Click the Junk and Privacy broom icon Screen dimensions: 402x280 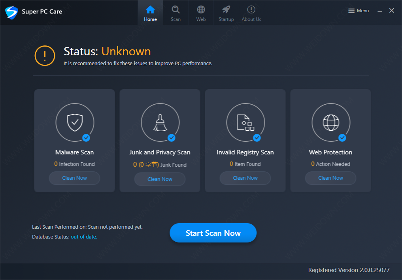click(x=160, y=122)
